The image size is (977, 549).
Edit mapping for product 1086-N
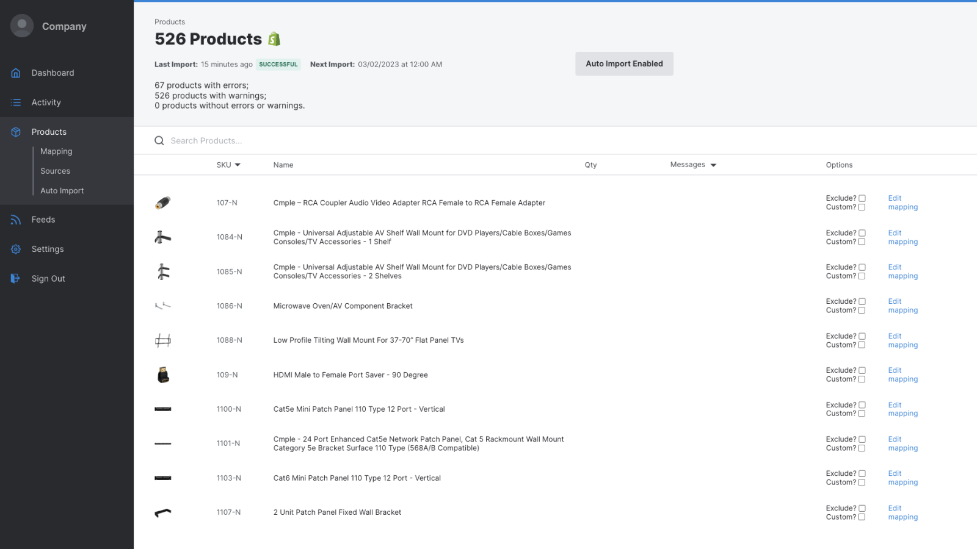coord(903,306)
